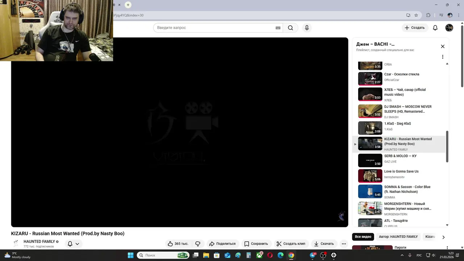Toggle channel subscription notification bell
Viewport: 464px width, 261px height.
click(x=70, y=244)
